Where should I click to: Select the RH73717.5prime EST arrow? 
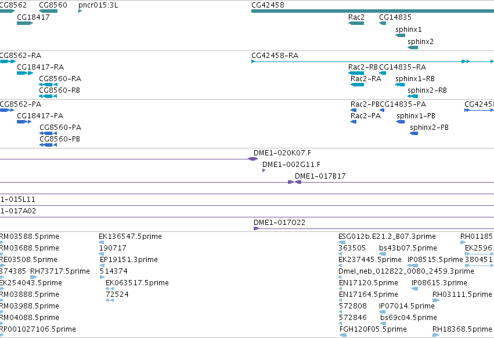click(x=34, y=277)
